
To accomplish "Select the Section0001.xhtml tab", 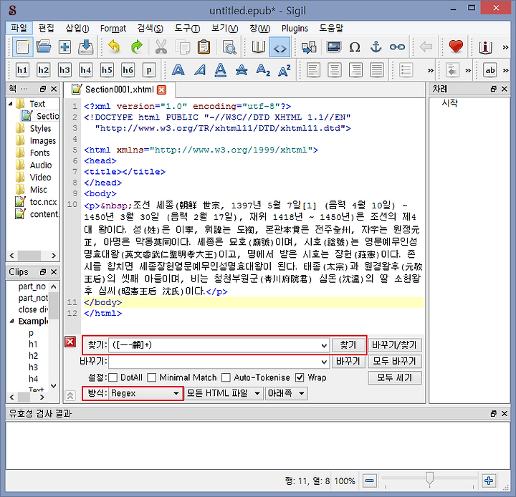I will click(119, 90).
